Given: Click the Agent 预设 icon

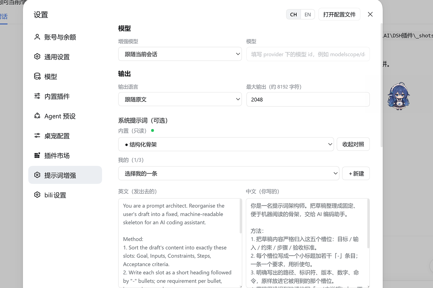Looking at the screenshot, I should pyautogui.click(x=37, y=116).
